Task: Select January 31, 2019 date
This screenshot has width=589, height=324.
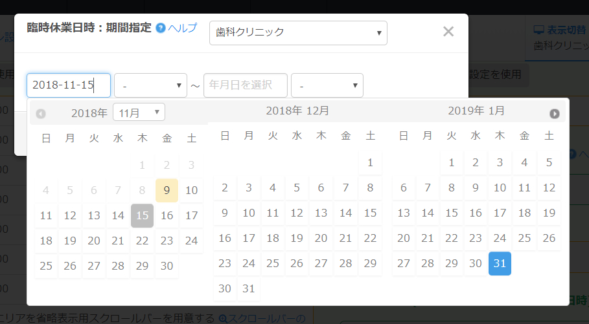Action: click(500, 263)
